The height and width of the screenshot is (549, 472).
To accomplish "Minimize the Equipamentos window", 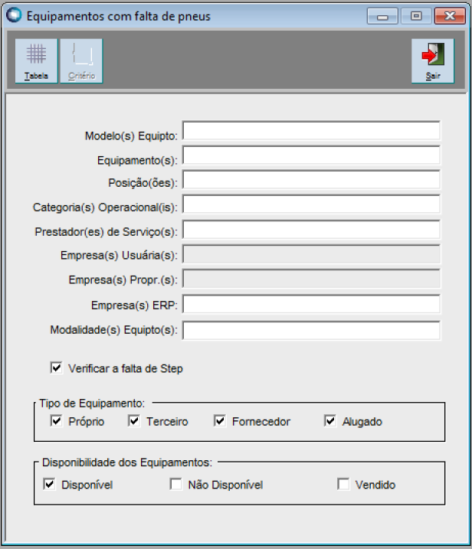I will (382, 16).
